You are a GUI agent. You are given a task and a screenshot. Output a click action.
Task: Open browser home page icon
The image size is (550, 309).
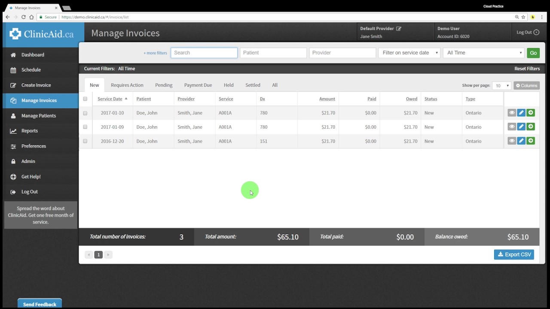tap(31, 17)
